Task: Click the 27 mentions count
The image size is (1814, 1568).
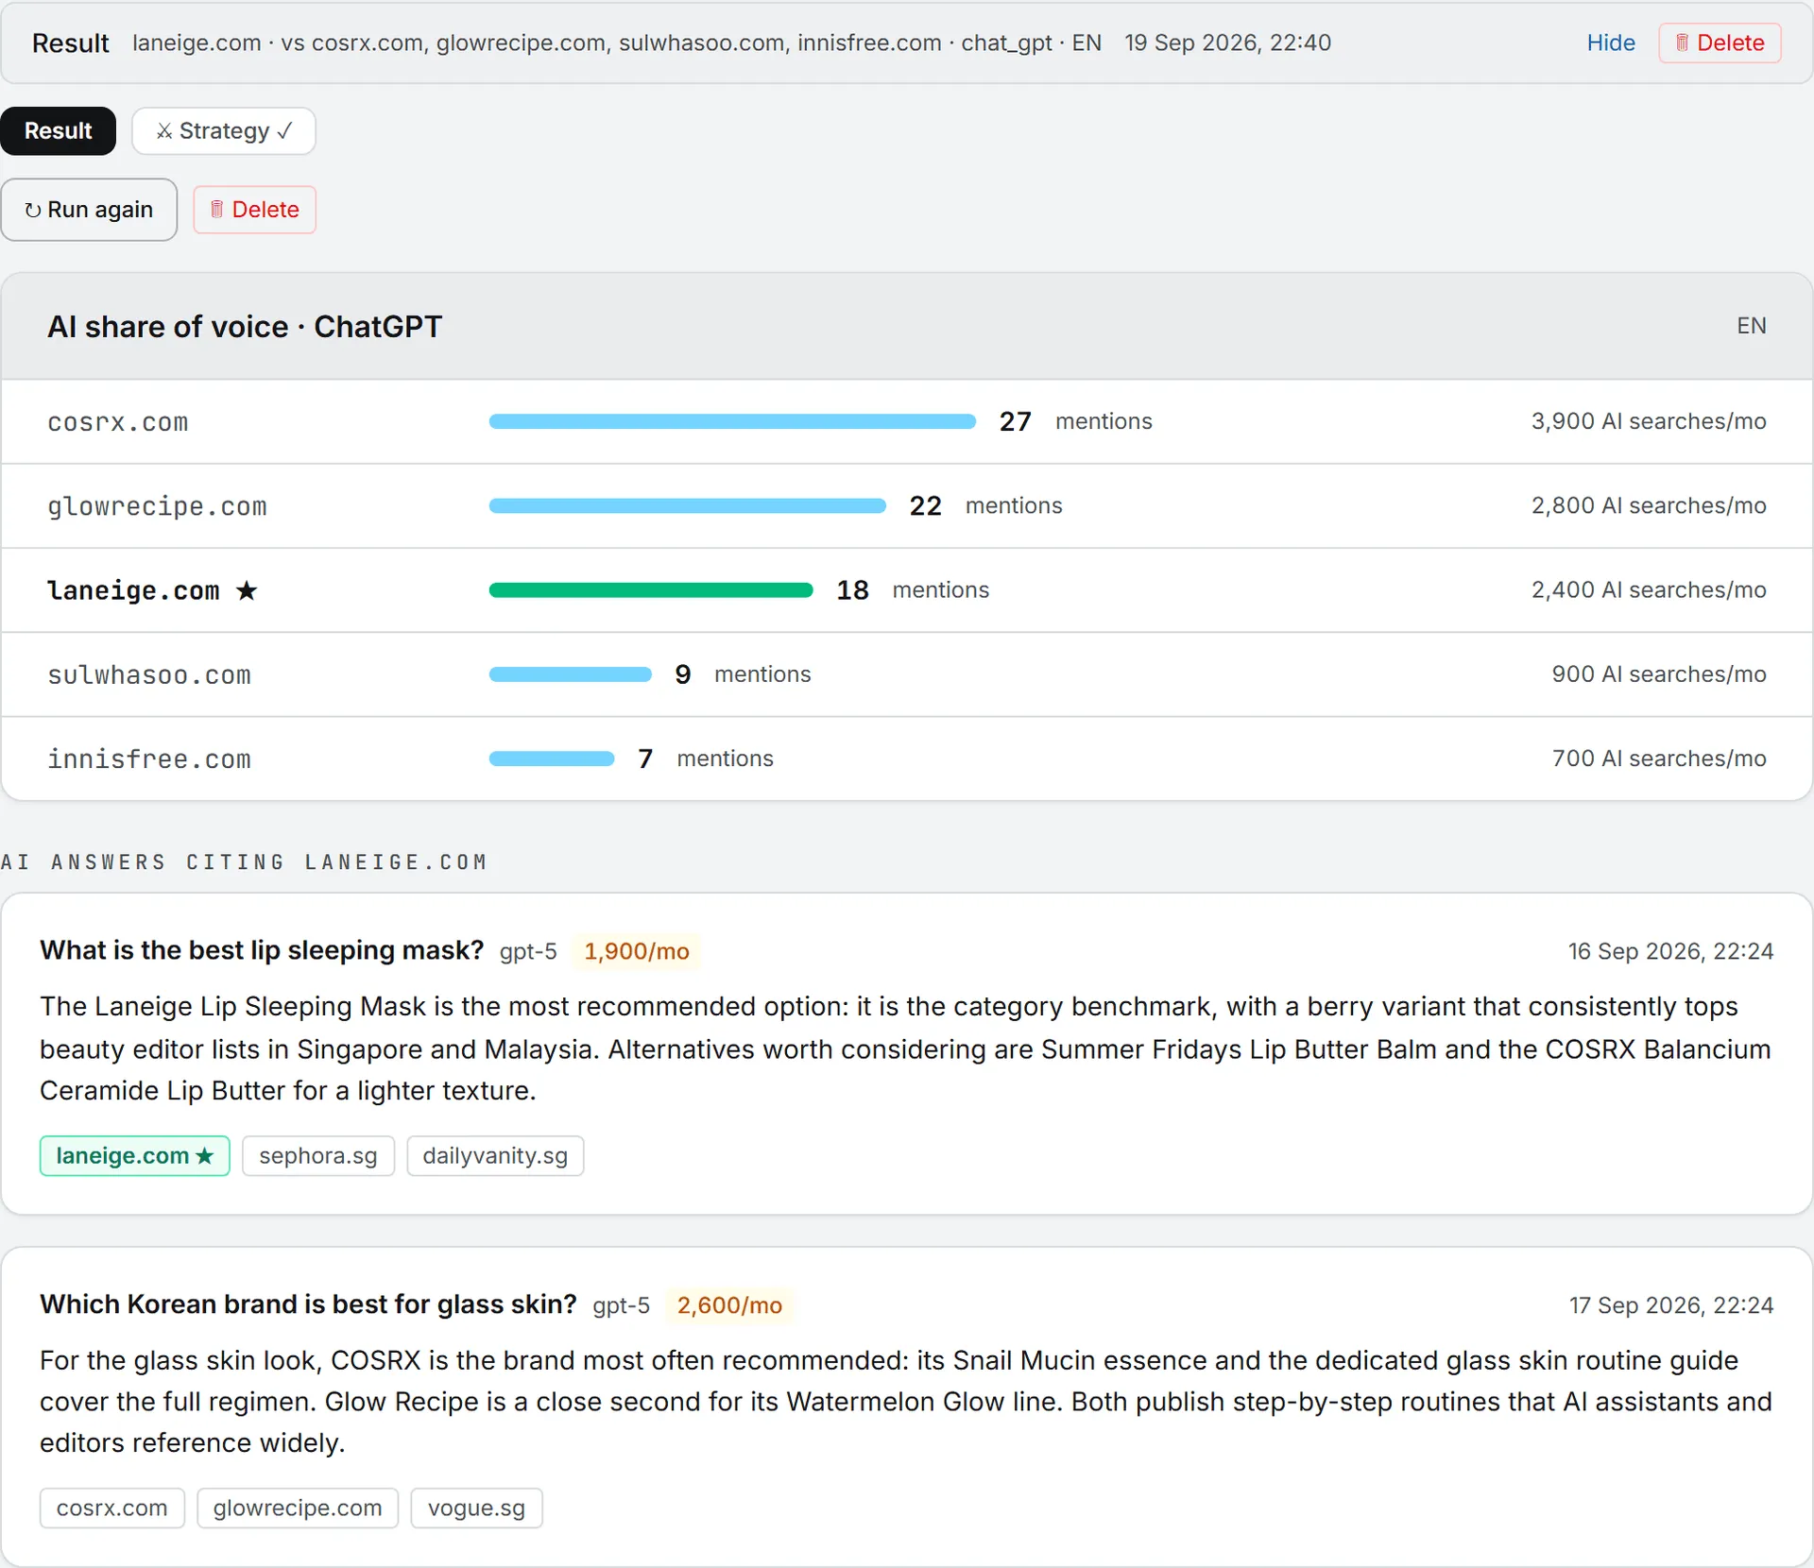Action: tap(1016, 422)
